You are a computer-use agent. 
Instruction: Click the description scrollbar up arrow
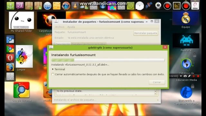tap(155, 91)
